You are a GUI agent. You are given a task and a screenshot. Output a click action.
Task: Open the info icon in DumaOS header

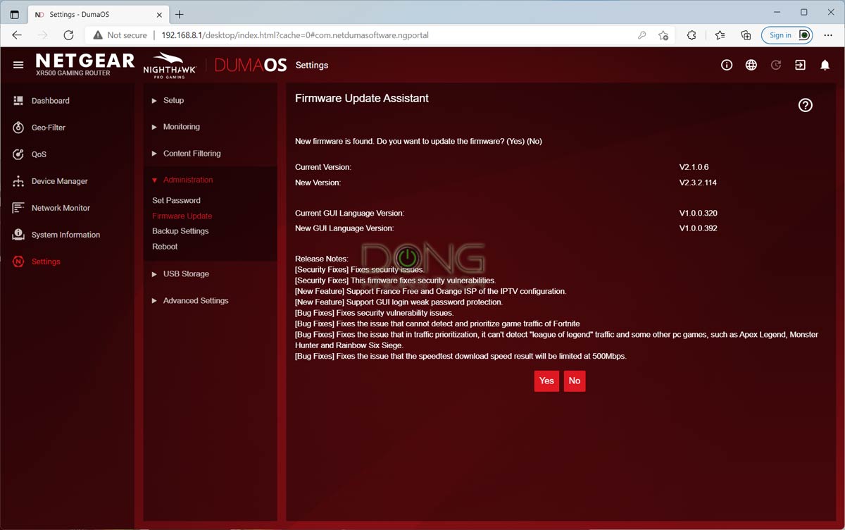pos(727,65)
